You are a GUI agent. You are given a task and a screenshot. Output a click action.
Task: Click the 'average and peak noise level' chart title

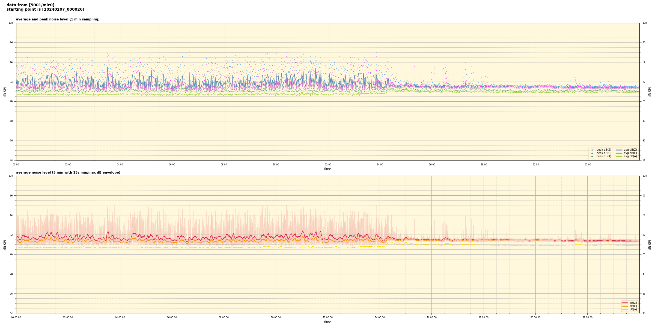58,19
